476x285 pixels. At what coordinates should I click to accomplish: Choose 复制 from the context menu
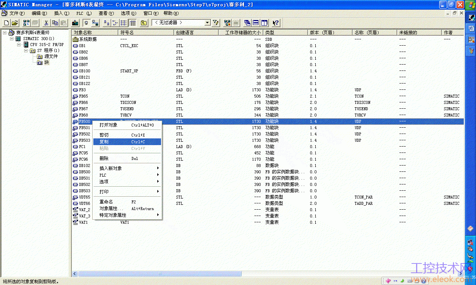(x=127, y=142)
